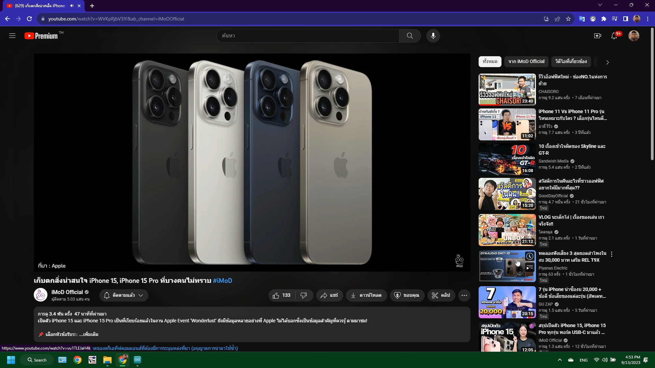Bookmark this page with the star
The image size is (655, 368).
pyautogui.click(x=568, y=19)
